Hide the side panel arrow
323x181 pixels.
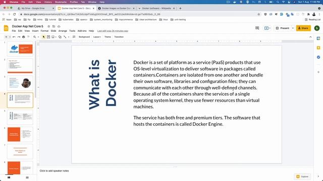pos(318,176)
